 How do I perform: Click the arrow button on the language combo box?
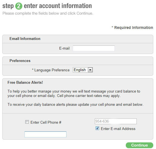(x=90, y=70)
